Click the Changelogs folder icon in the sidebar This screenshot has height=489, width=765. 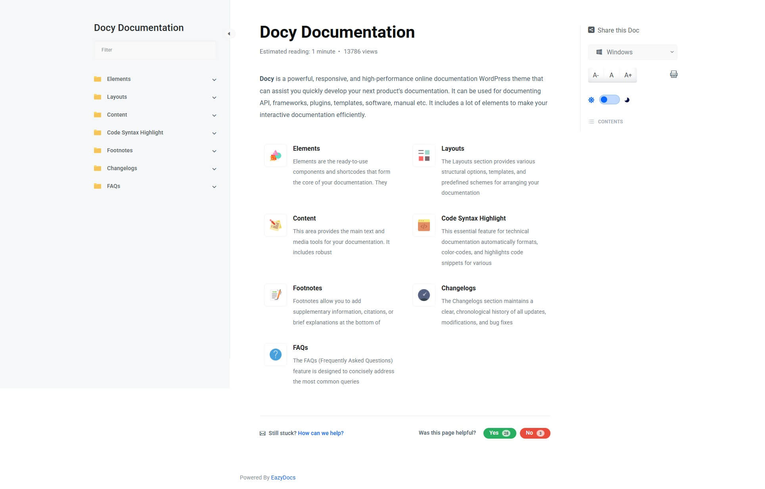point(97,168)
